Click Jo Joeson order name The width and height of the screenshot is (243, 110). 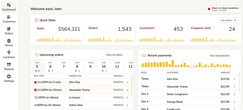[x=74, y=98]
